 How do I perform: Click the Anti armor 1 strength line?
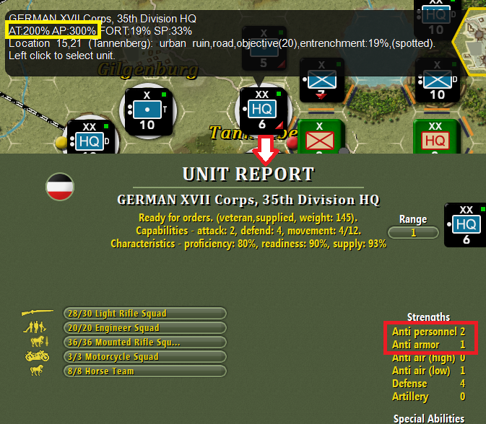(429, 345)
